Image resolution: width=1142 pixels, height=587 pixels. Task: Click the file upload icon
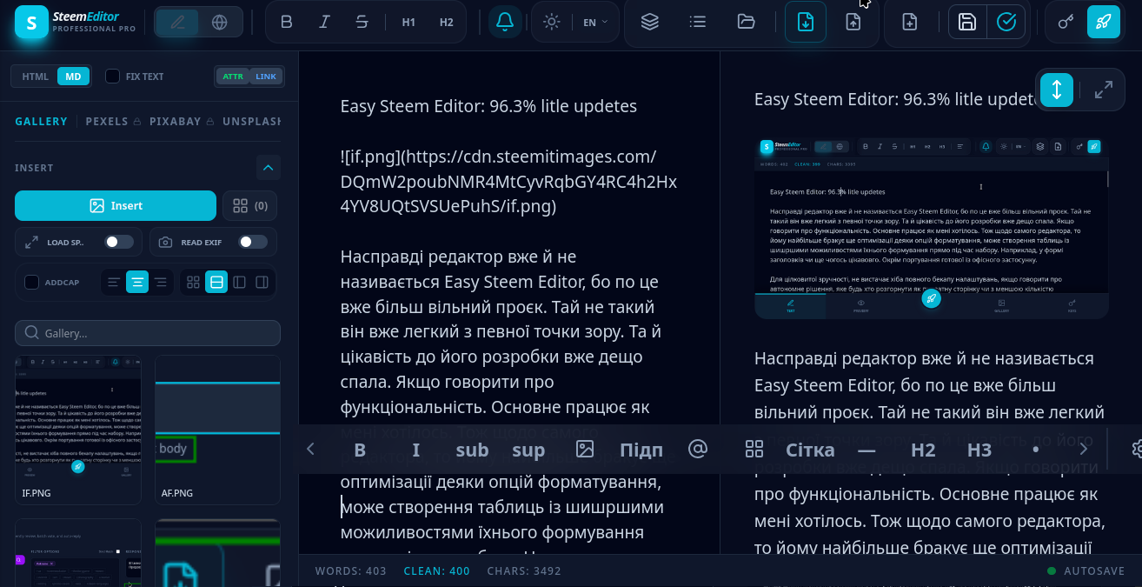point(853,23)
